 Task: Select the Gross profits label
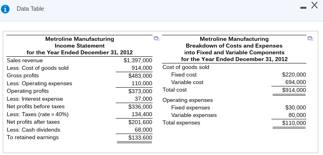click(x=23, y=76)
